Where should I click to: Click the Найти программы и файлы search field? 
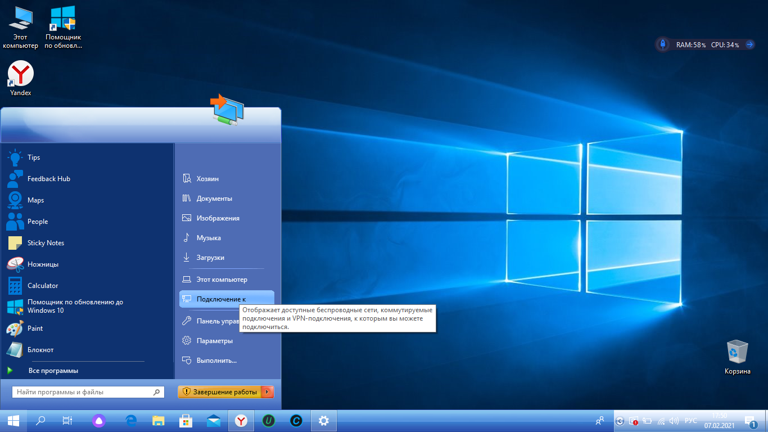[83, 392]
